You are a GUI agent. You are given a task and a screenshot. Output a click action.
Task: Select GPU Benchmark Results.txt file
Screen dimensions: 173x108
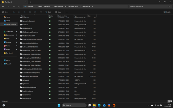[30, 32]
